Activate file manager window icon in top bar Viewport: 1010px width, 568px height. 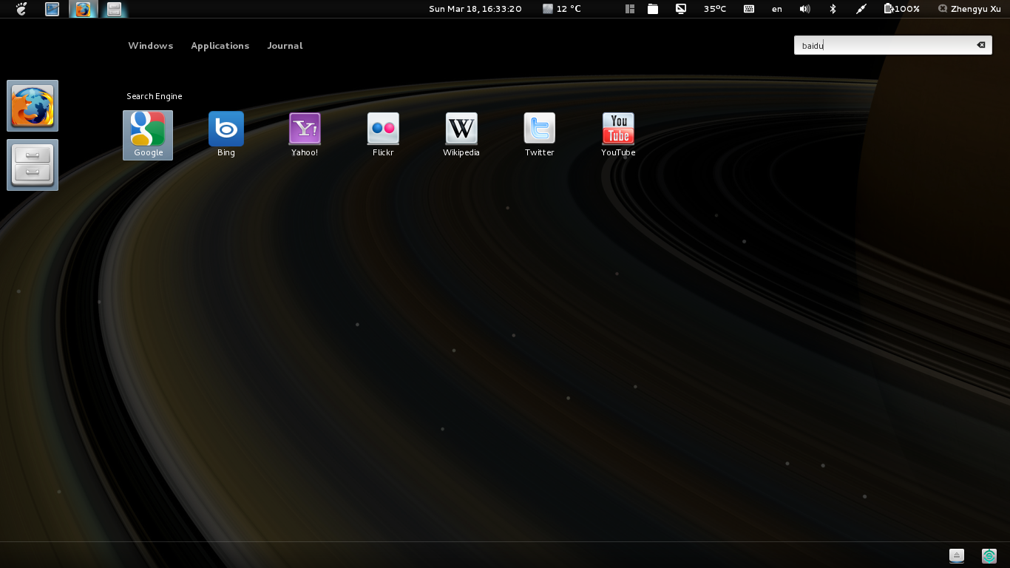click(114, 9)
